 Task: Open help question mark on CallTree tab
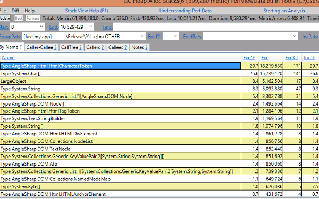[x=80, y=47]
